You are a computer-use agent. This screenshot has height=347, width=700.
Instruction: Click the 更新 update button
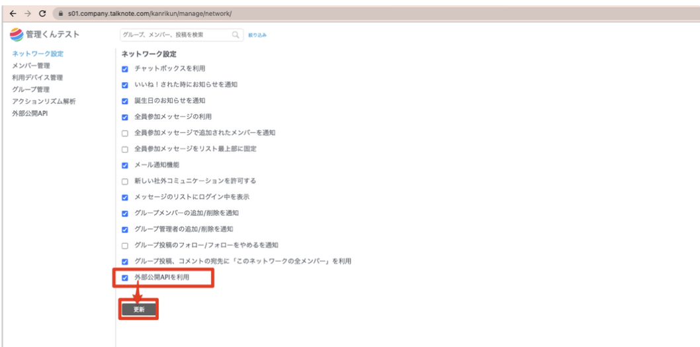tap(139, 309)
